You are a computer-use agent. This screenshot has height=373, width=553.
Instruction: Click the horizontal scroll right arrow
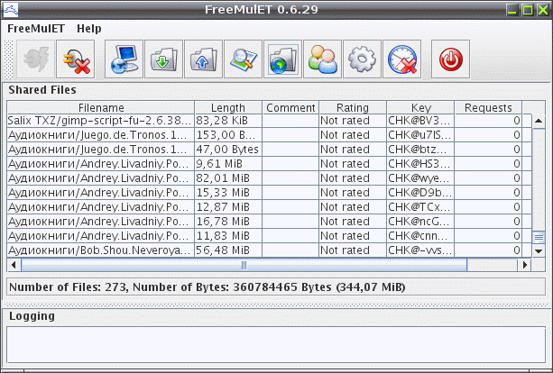[524, 265]
